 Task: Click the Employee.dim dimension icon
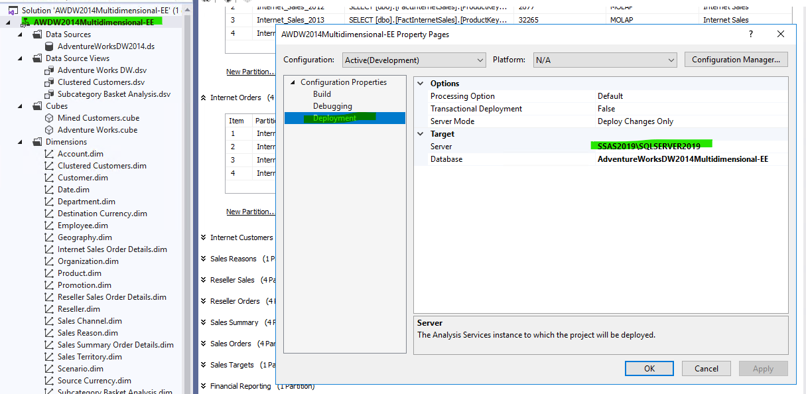tap(49, 226)
